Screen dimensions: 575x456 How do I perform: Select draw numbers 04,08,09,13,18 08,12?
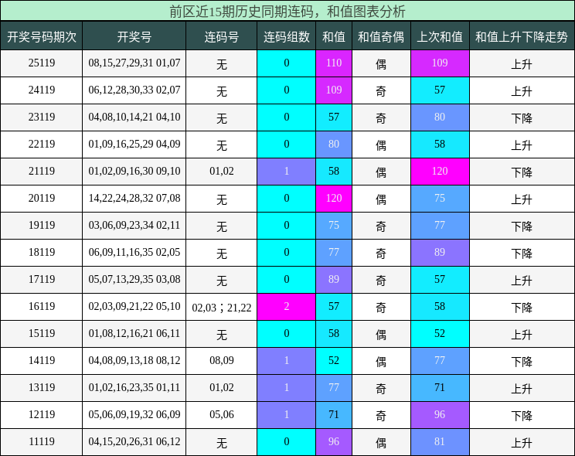coord(134,361)
